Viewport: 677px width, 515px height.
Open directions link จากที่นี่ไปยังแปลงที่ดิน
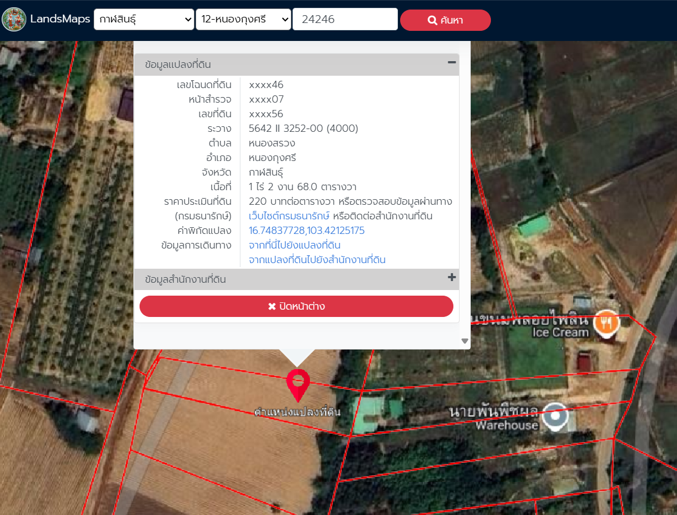[294, 245]
